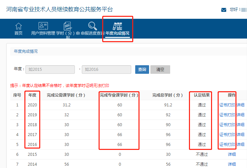Click the end year field 如2016
The image size is (247, 168).
click(107, 70)
